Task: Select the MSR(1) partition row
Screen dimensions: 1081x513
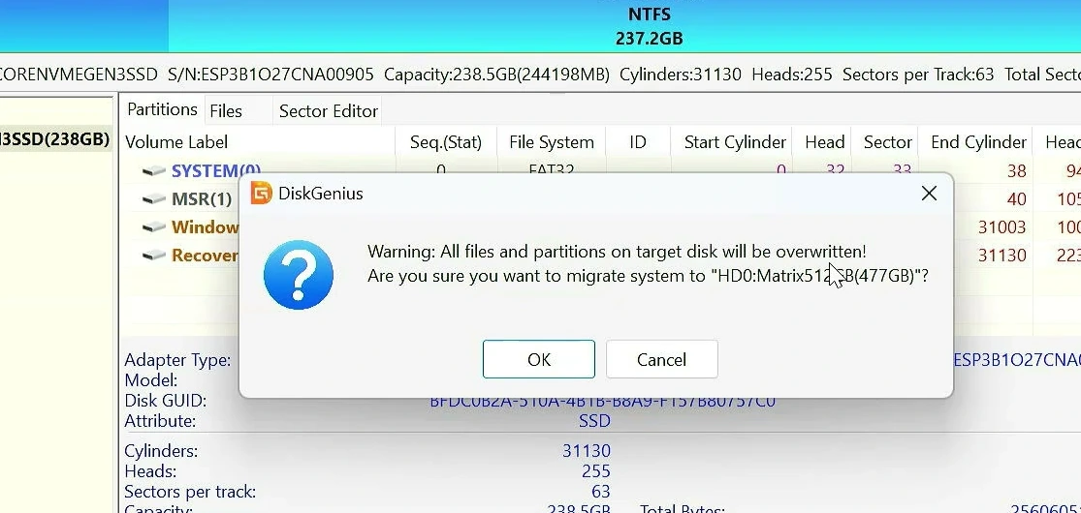Action: (600, 199)
